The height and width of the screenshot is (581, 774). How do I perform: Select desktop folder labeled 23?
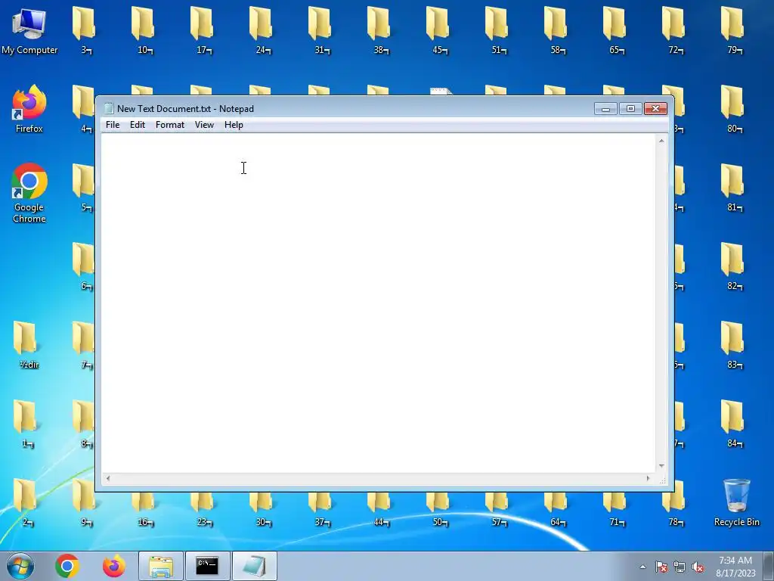coord(203,509)
